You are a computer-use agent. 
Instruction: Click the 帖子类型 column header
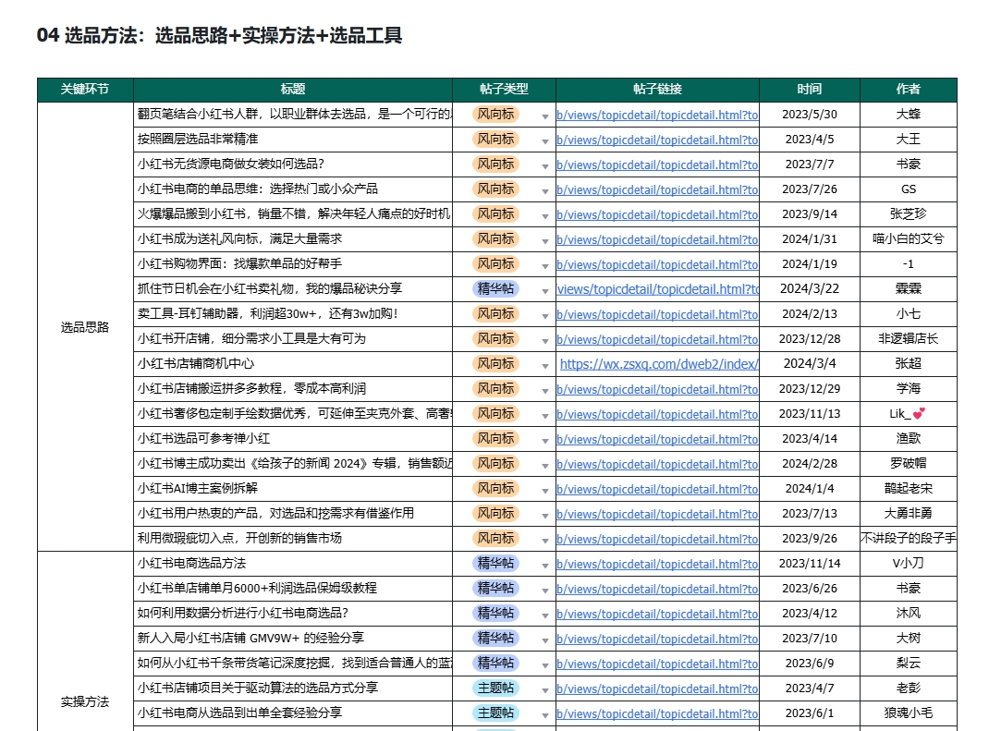tap(504, 90)
